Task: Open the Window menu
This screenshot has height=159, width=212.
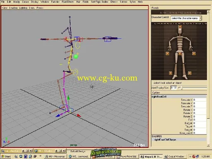Action: click(45, 2)
